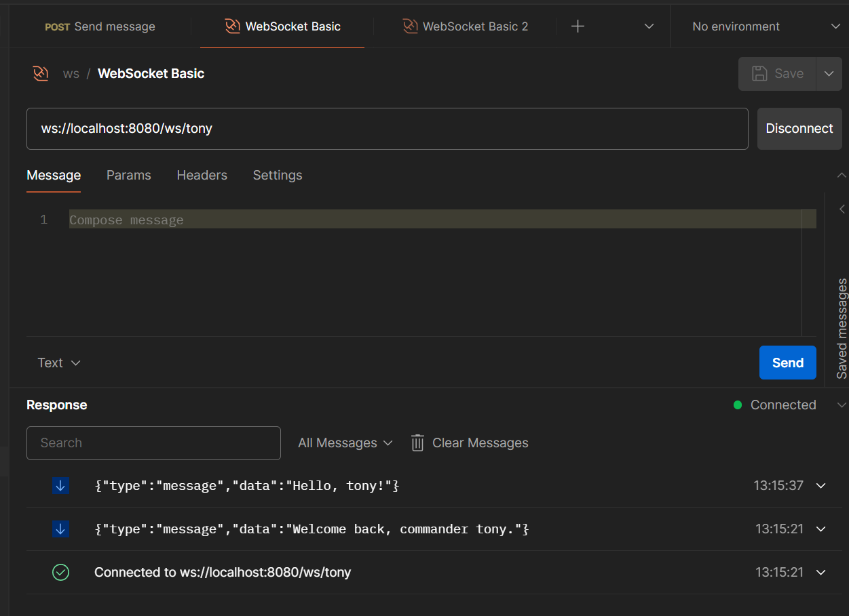Screen dimensions: 849x616
Task: Click the WebSocket icon beside the ws breadcrumb
Action: pos(41,73)
